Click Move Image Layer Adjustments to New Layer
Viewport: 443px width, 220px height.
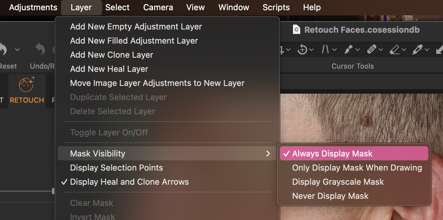coord(157,83)
